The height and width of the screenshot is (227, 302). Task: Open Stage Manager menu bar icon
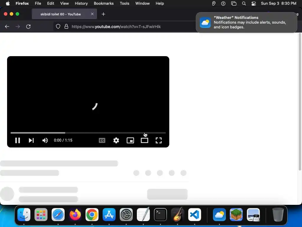(234, 4)
